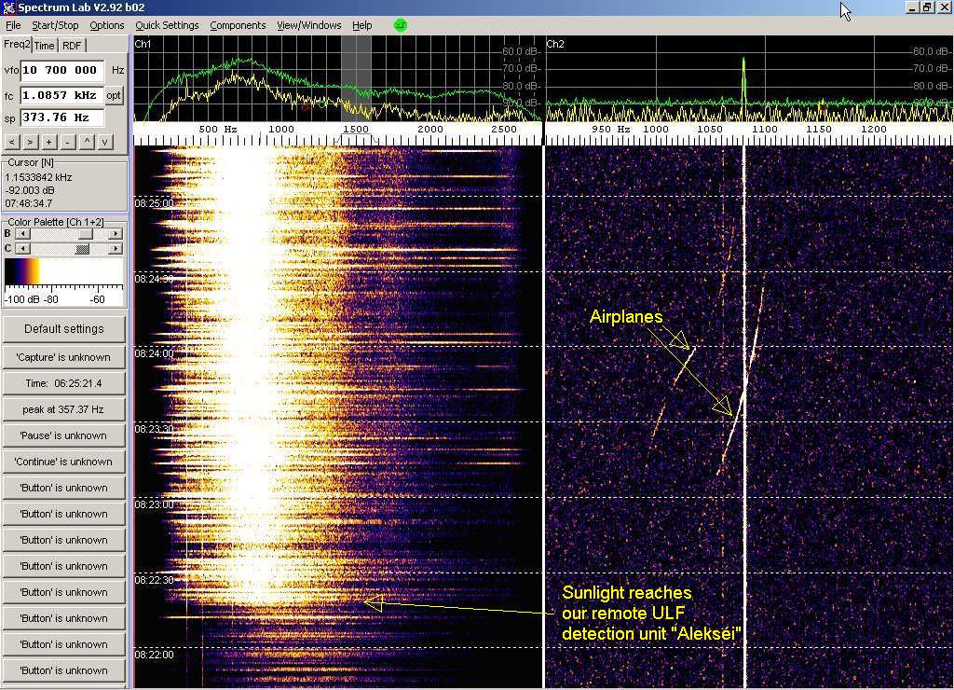
Task: Switch to the RDF tab
Action: (x=72, y=46)
